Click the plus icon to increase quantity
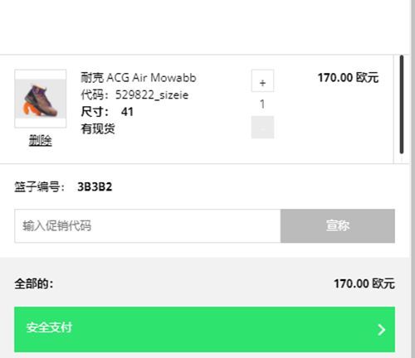Screen dimensions: 415x358 pos(262,80)
